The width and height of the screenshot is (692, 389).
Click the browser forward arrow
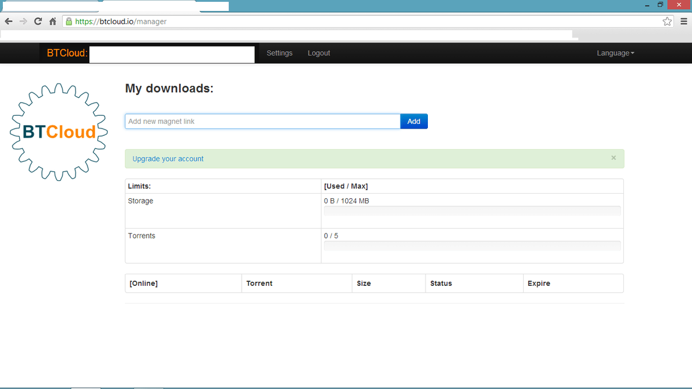tap(23, 21)
